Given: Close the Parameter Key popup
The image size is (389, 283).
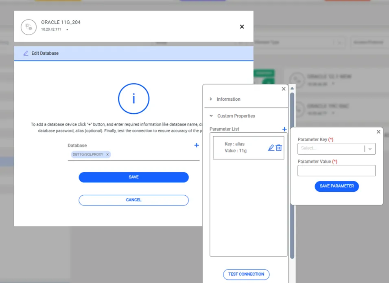Looking at the screenshot, I should click(378, 132).
